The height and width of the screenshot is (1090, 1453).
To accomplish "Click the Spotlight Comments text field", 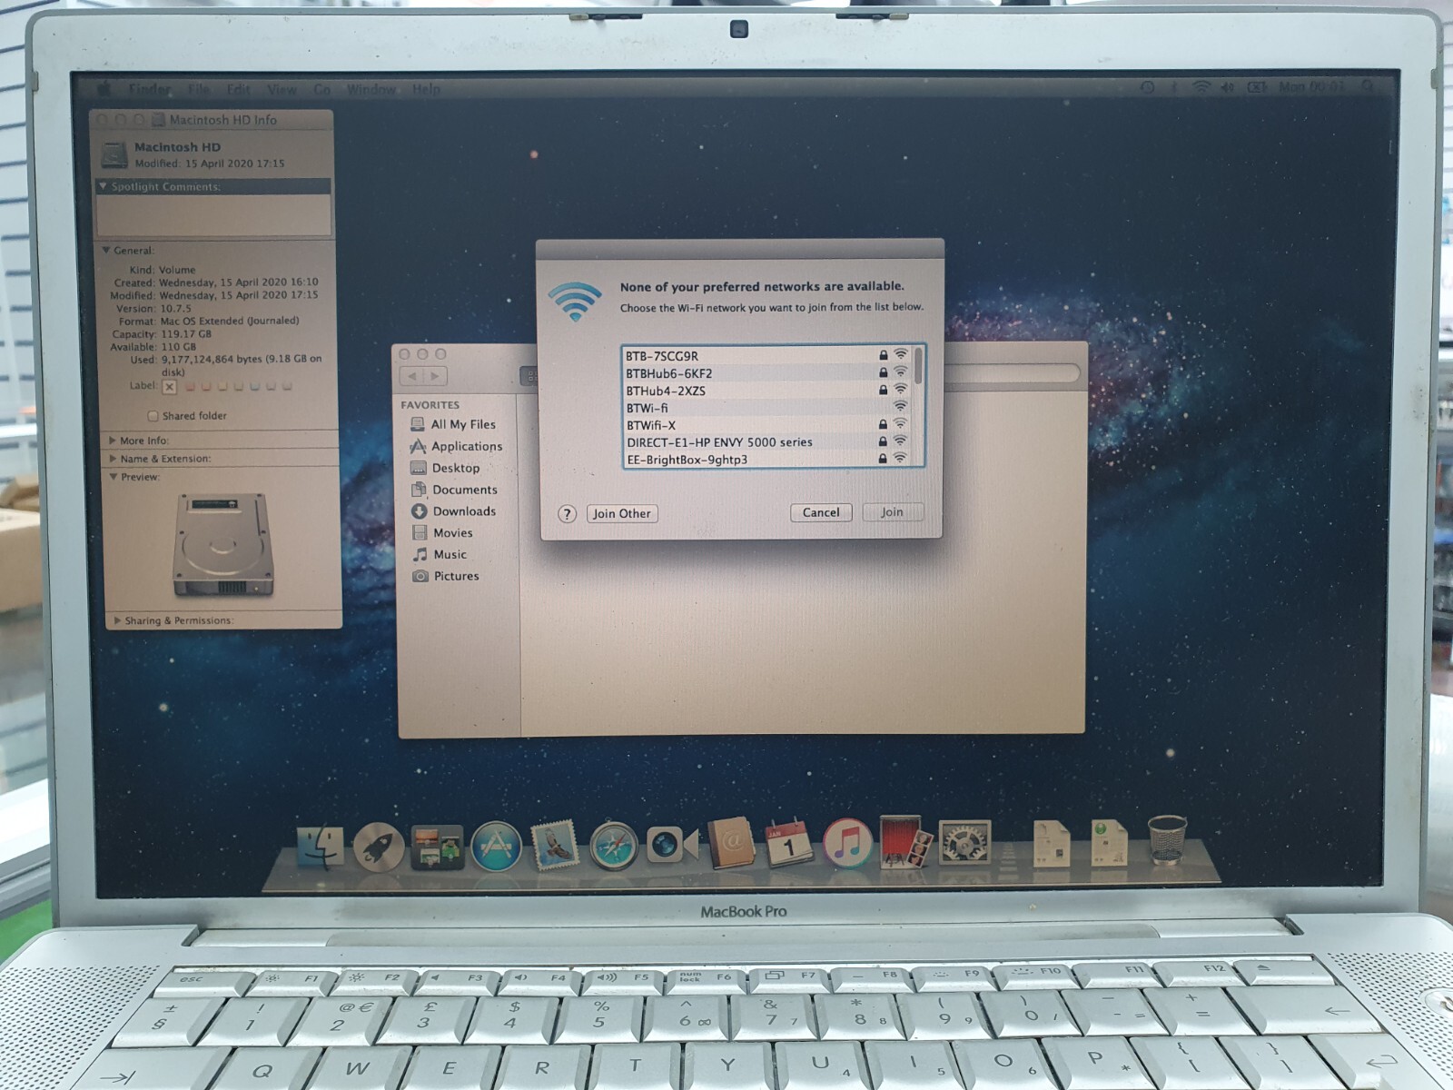I will click(213, 215).
